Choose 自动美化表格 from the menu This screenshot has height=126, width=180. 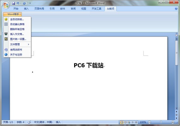[17, 24]
